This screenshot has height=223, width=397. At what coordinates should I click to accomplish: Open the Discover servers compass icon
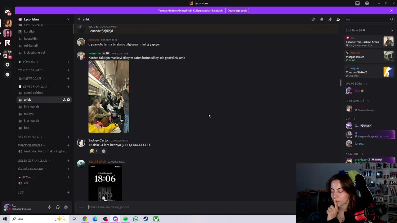(7, 75)
